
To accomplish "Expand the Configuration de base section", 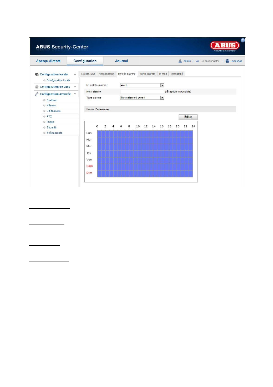I will pyautogui.click(x=75, y=87).
